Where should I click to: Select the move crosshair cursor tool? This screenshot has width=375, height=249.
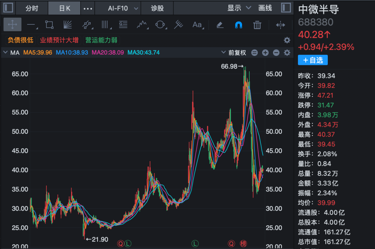12,24
